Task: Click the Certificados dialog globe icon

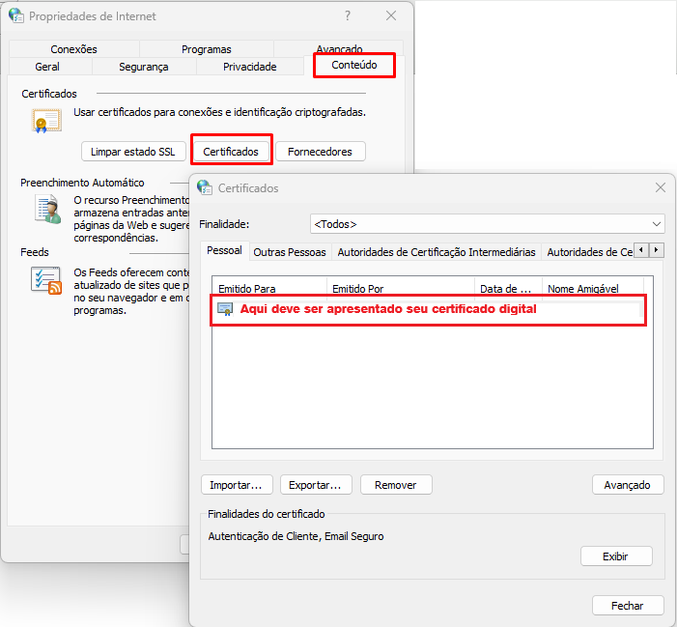Action: 204,187
